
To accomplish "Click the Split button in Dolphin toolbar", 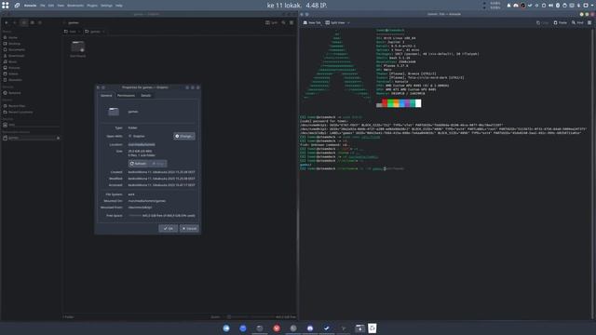I will tap(271, 22).
